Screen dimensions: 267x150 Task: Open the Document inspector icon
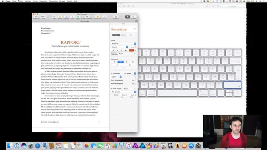(x=133, y=17)
